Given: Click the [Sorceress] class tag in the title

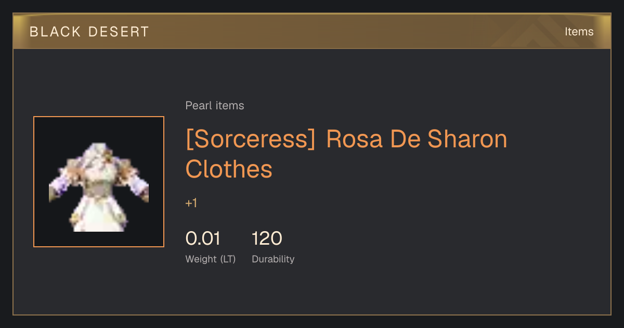Looking at the screenshot, I should coord(251,140).
